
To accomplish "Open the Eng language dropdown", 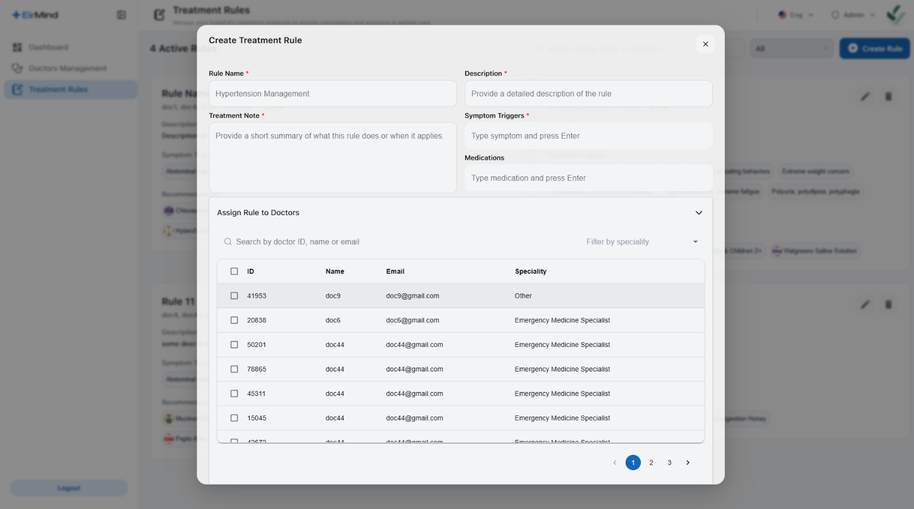I will point(796,15).
